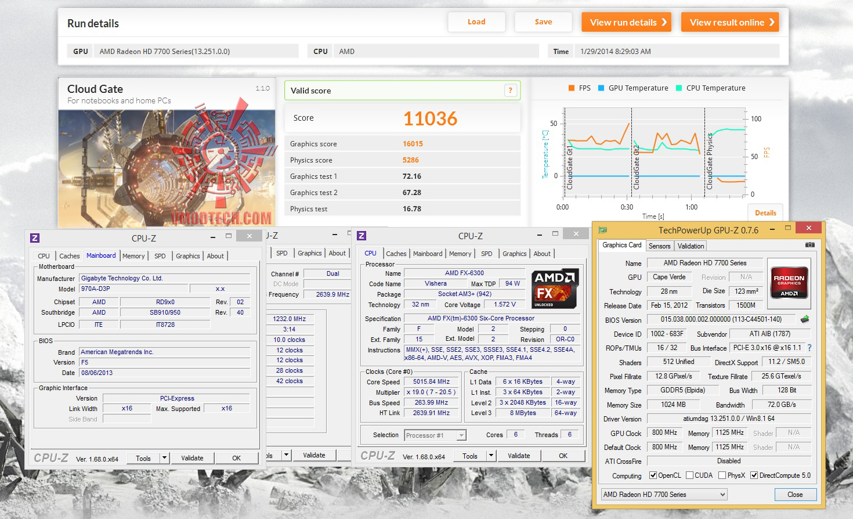Switch to the Mainboard tab in the CPU-Z processor window
This screenshot has height=519, width=853.
(428, 254)
